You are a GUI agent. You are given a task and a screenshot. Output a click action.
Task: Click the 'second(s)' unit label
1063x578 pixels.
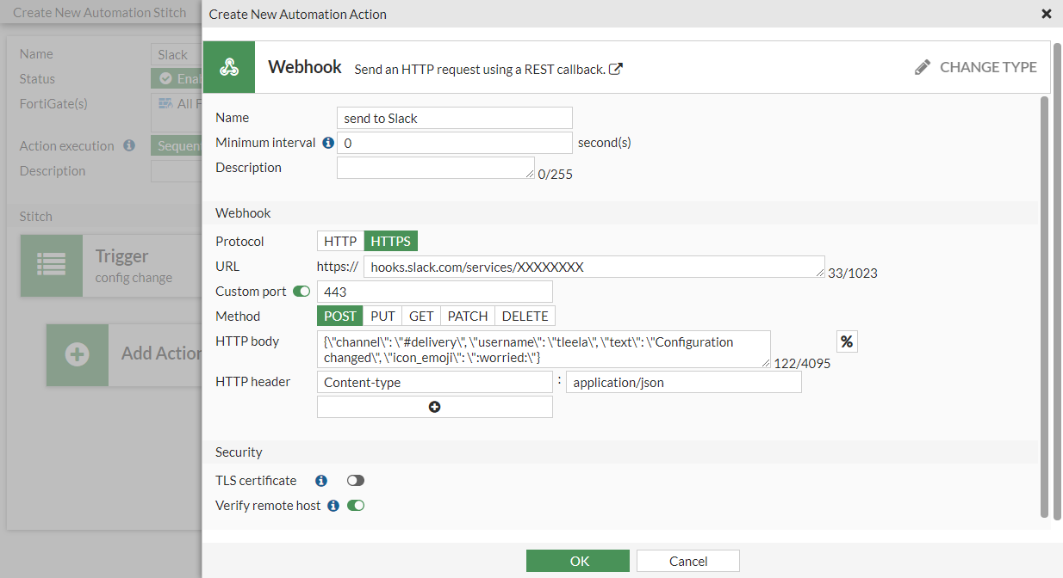[x=605, y=143]
